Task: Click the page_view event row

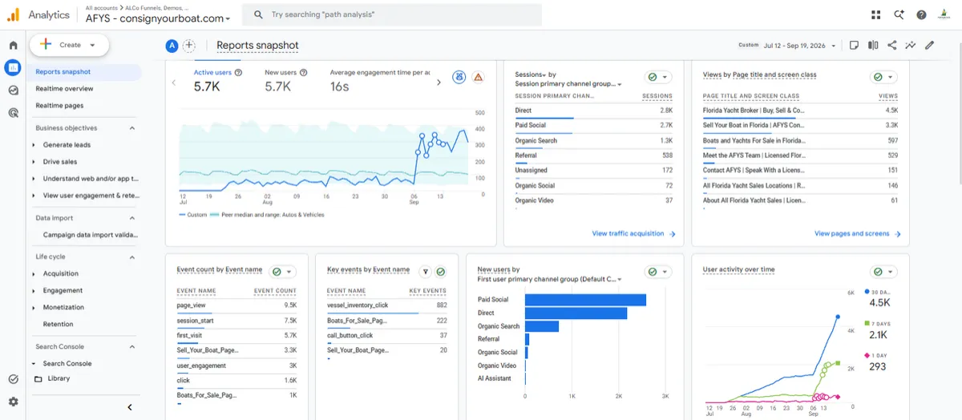Action: point(236,305)
